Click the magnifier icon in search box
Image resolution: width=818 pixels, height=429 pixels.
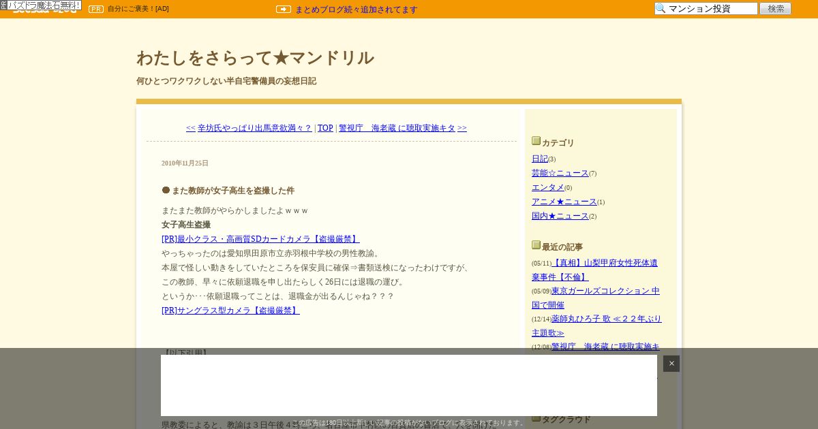point(660,9)
